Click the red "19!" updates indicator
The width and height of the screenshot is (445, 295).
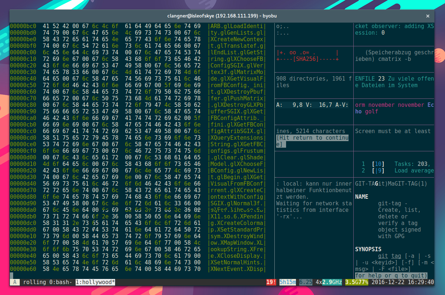(271, 282)
